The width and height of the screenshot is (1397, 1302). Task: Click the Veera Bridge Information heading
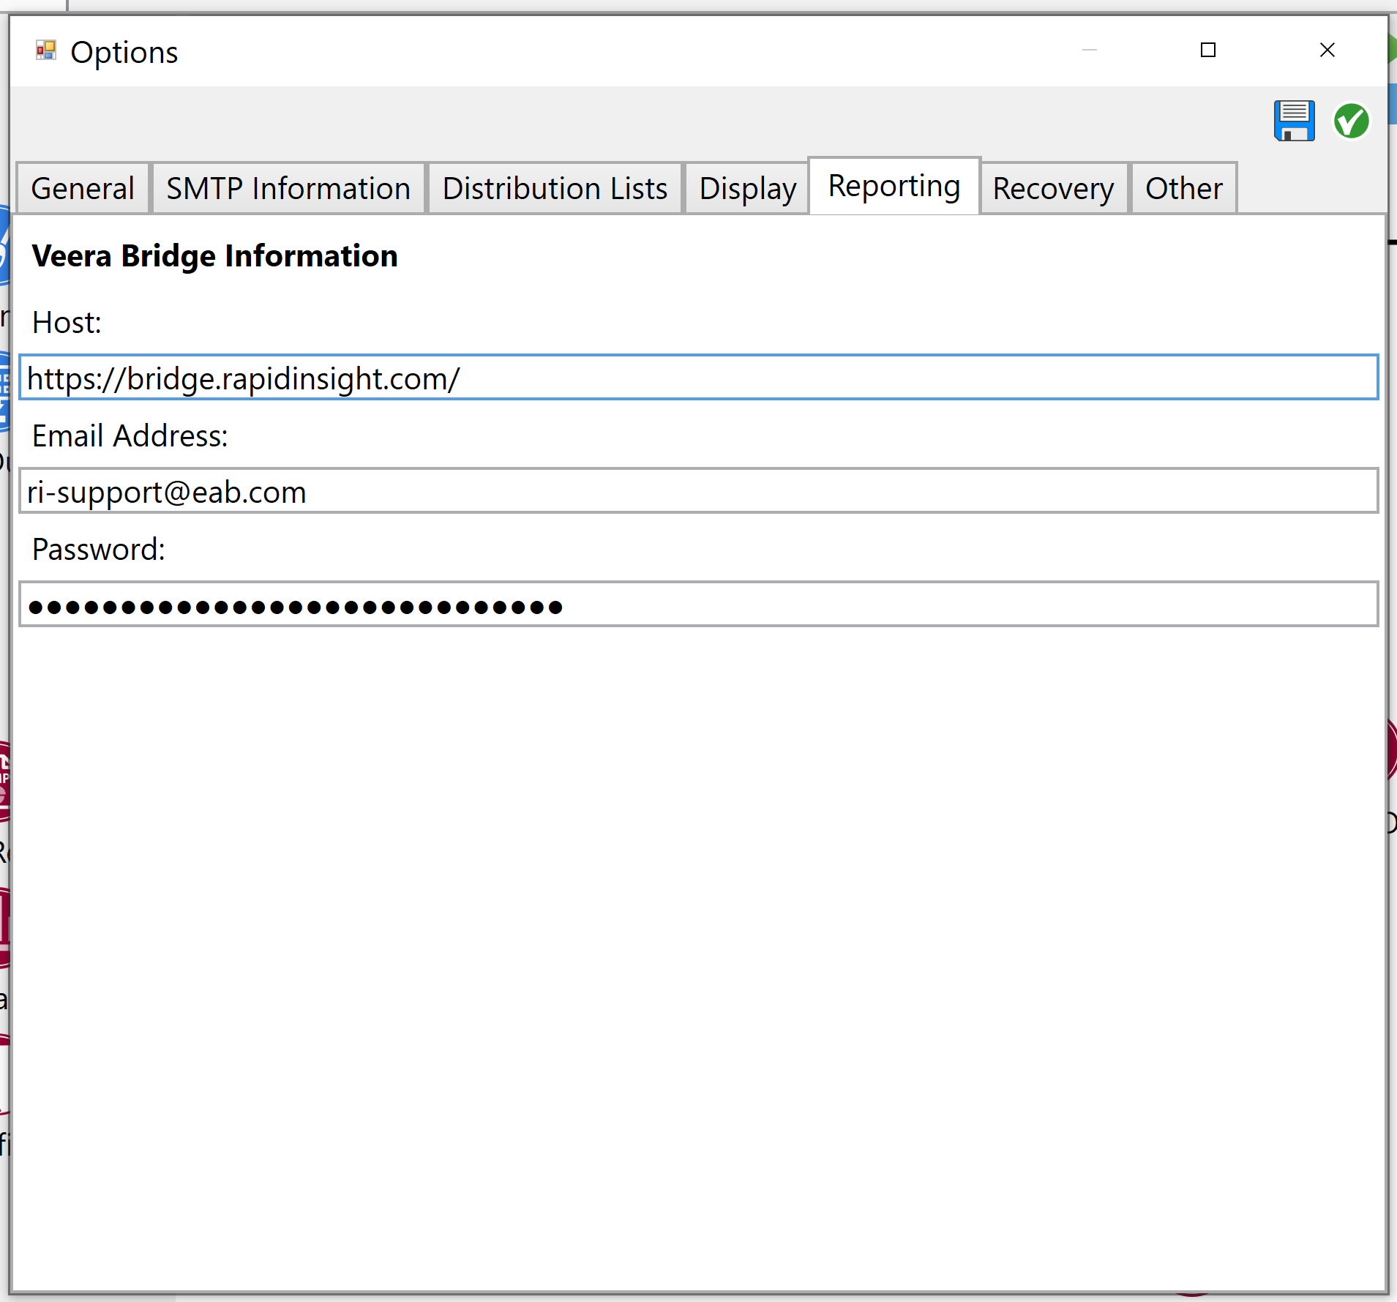point(214,255)
